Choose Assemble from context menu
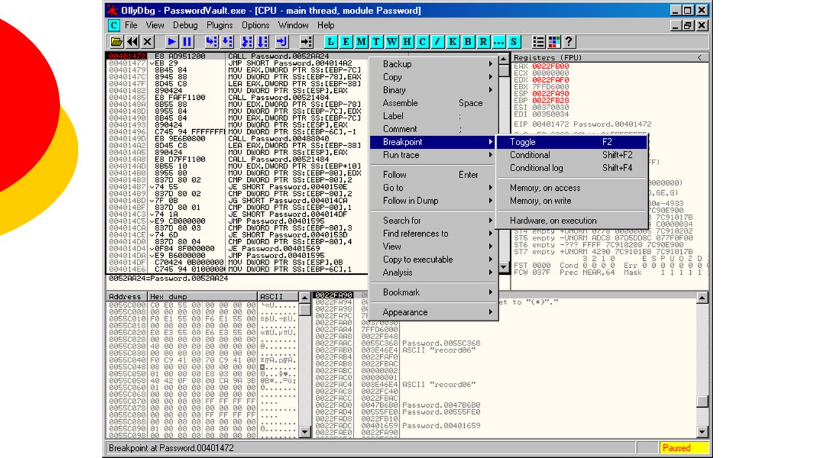The width and height of the screenshot is (815, 458). pos(434,103)
